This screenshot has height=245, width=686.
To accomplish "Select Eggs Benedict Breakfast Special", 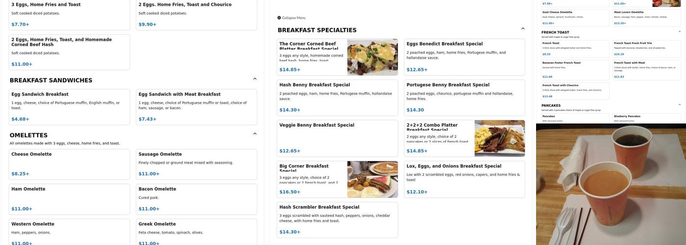I will click(x=464, y=57).
